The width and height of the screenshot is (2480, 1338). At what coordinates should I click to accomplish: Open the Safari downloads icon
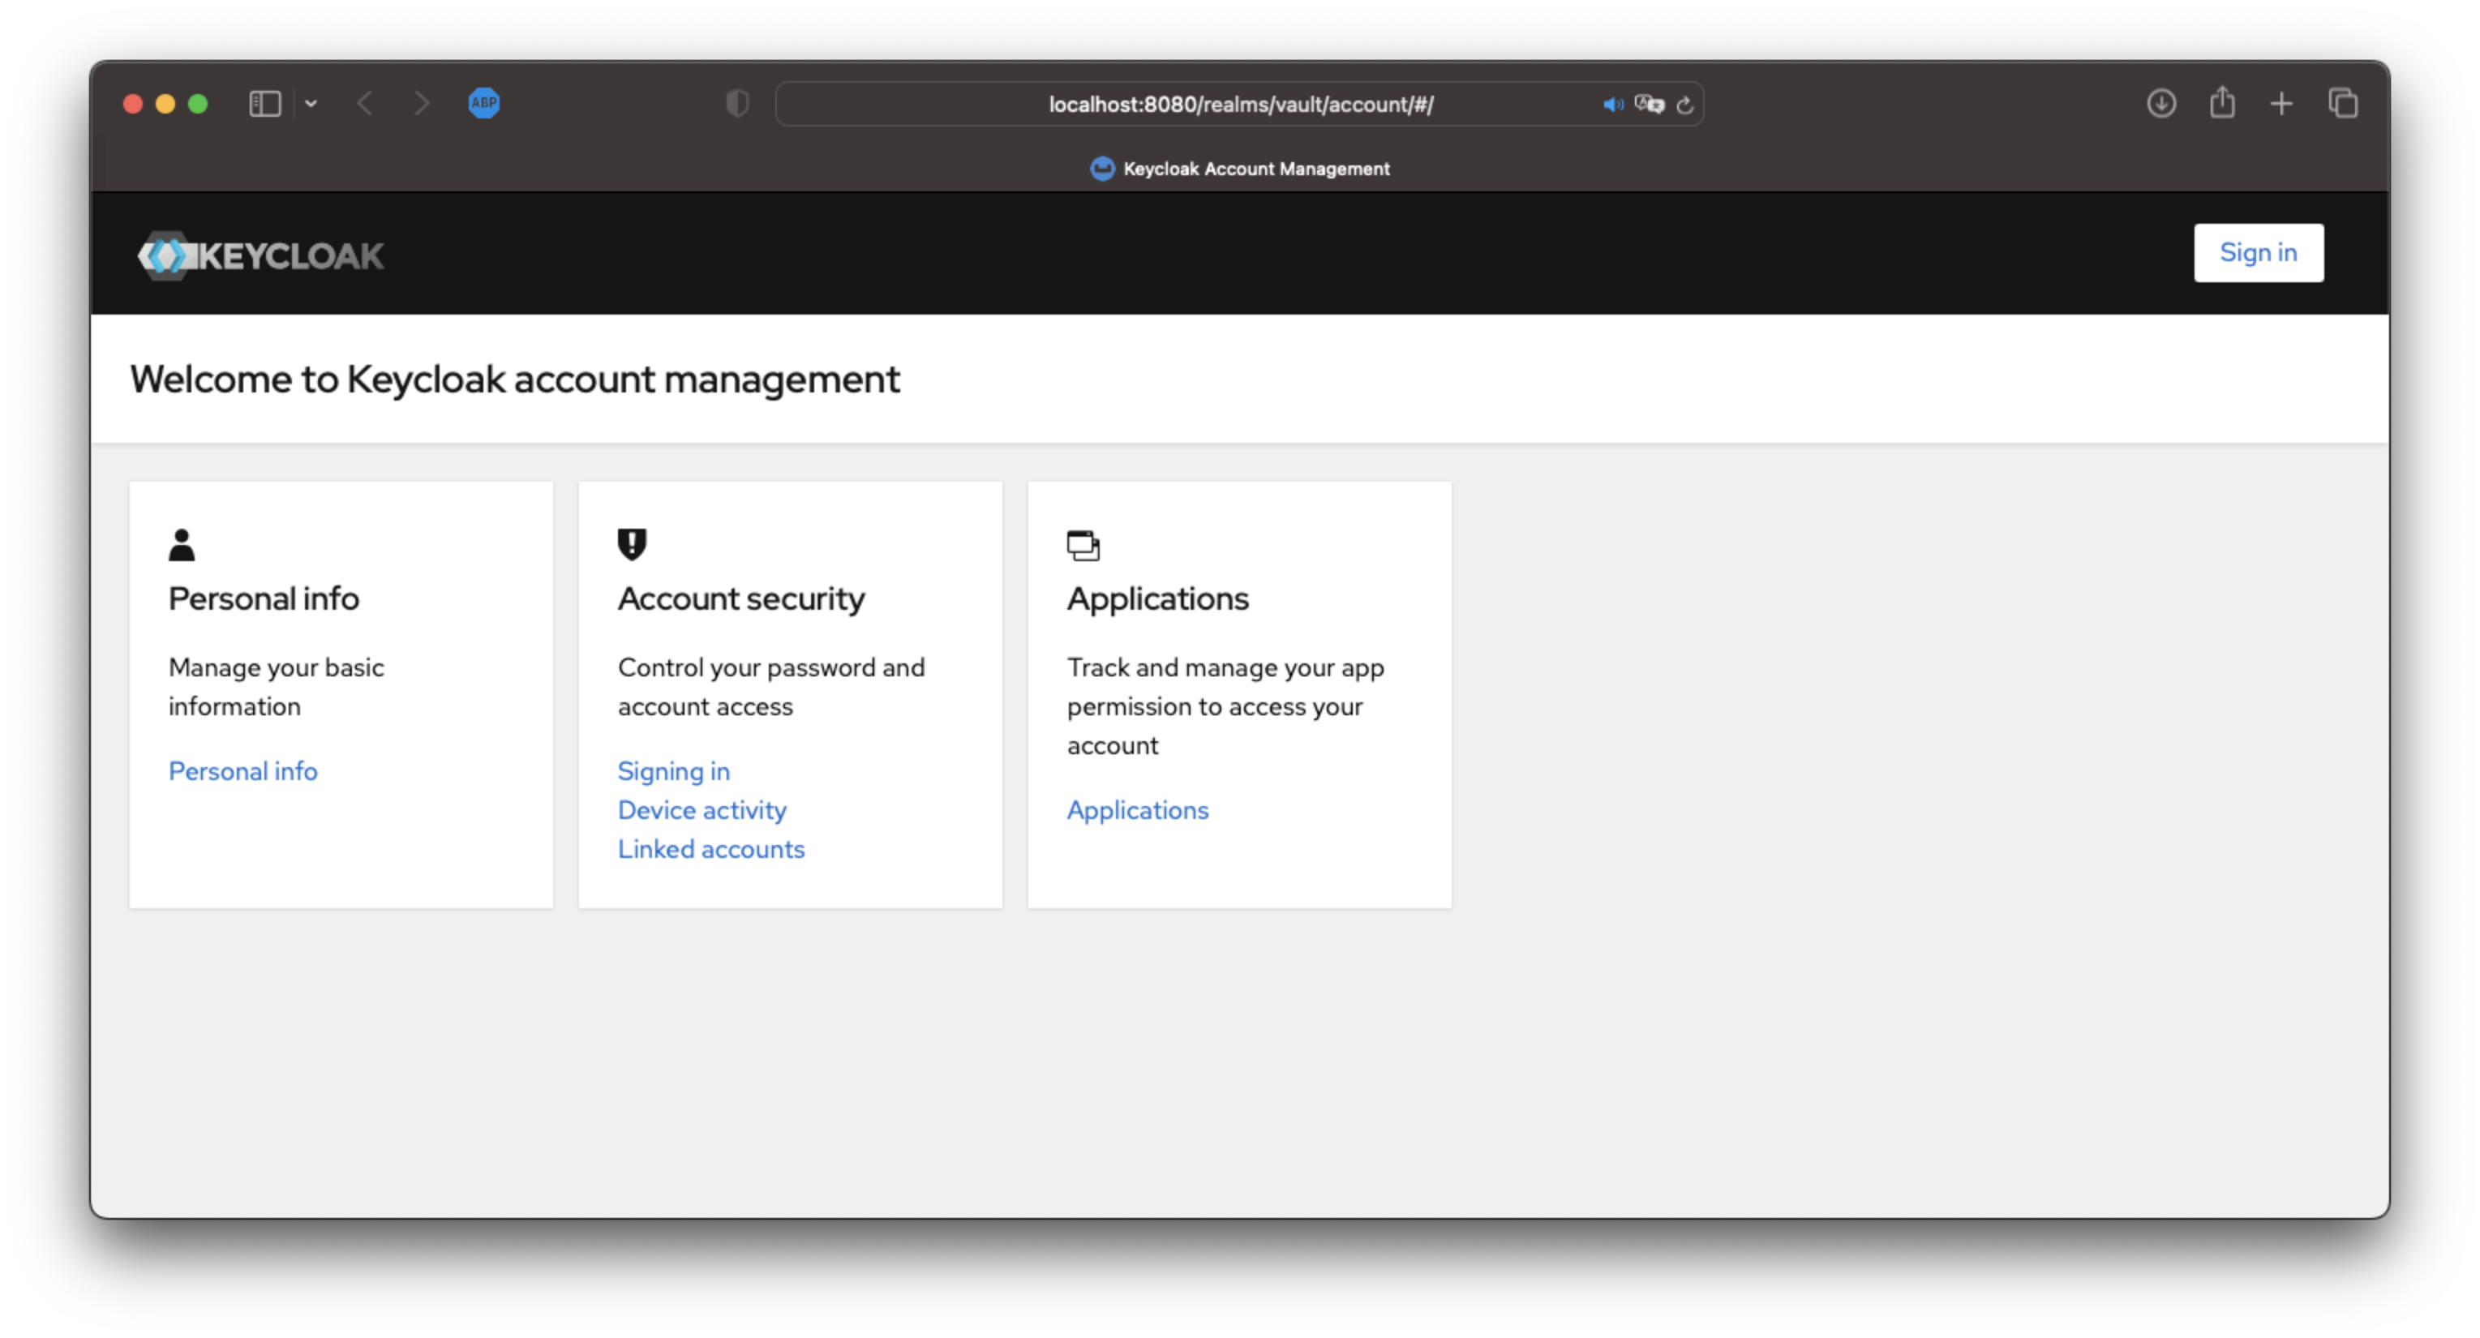pos(2161,103)
